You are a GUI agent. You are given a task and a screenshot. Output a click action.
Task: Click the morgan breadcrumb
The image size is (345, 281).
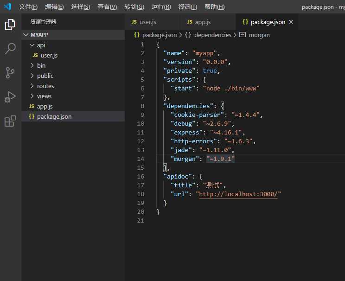pyautogui.click(x=259, y=35)
